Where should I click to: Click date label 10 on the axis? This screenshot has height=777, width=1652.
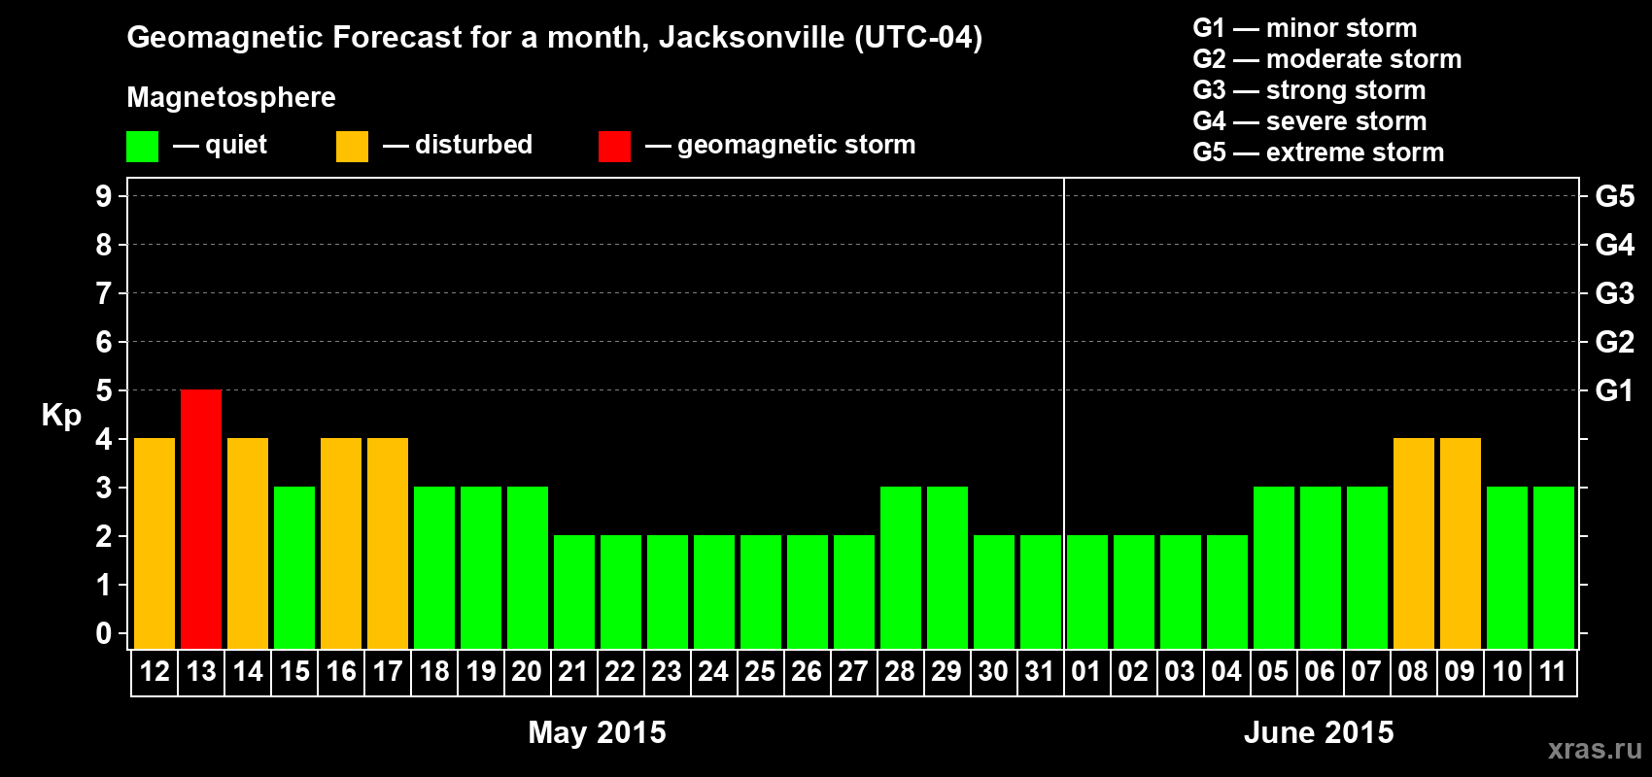(1507, 672)
